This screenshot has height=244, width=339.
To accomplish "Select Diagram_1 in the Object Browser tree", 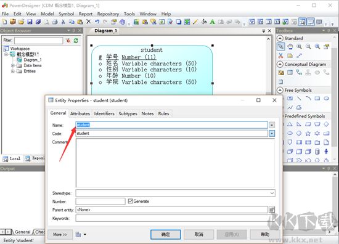I will pyautogui.click(x=33, y=60).
